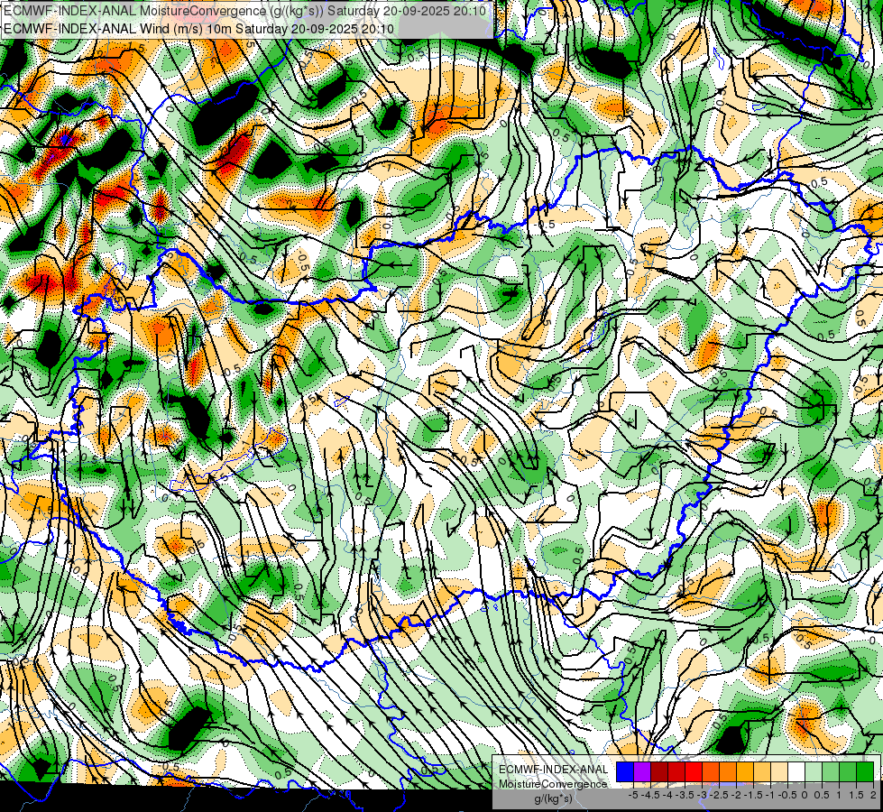The height and width of the screenshot is (812, 883).
Task: Click the 'g/(kg*s)' unit label in legend
Action: tap(553, 799)
